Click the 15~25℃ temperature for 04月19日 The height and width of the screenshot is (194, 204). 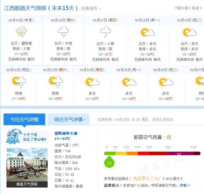189,54
